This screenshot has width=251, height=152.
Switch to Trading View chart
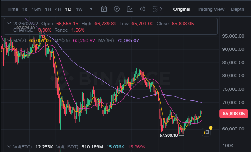pyautogui.click(x=210, y=10)
